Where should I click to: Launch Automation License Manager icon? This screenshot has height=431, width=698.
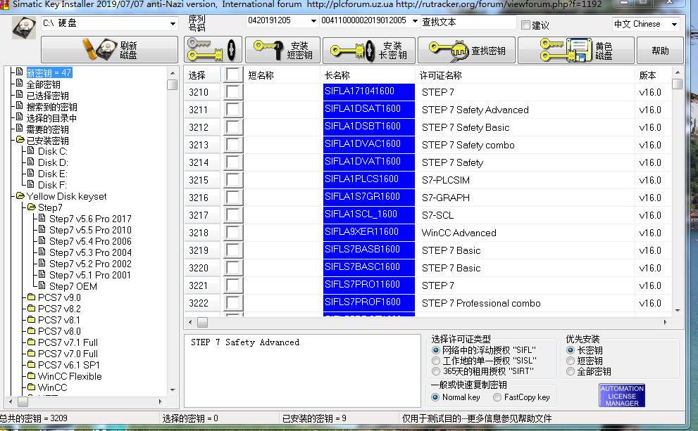[621, 395]
